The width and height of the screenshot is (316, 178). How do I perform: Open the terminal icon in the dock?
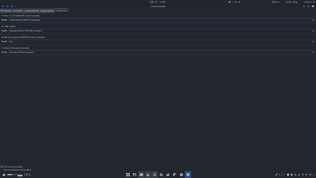141,175
